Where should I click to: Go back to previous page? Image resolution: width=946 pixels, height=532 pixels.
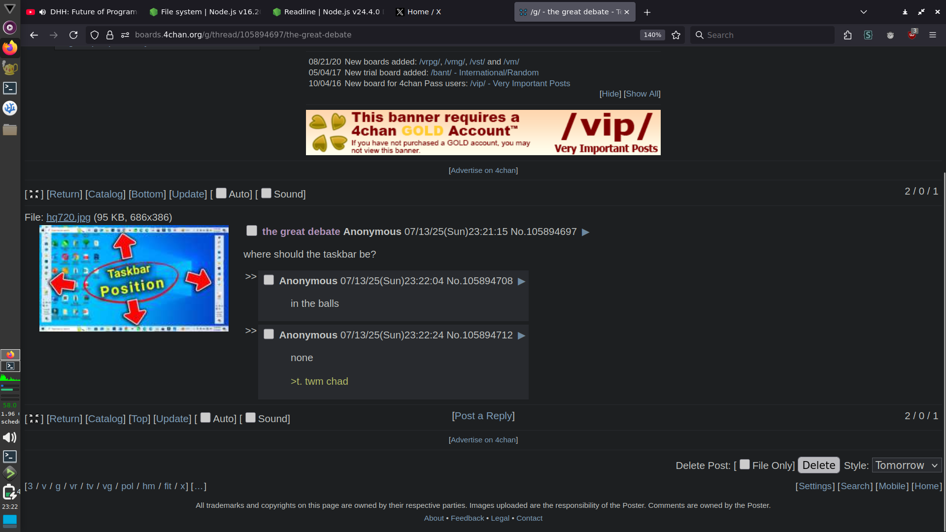(x=34, y=35)
